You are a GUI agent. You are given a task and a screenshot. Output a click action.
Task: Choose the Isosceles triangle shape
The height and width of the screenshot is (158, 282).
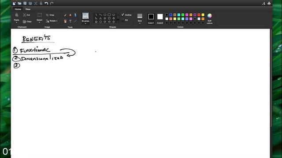[x=100, y=18]
